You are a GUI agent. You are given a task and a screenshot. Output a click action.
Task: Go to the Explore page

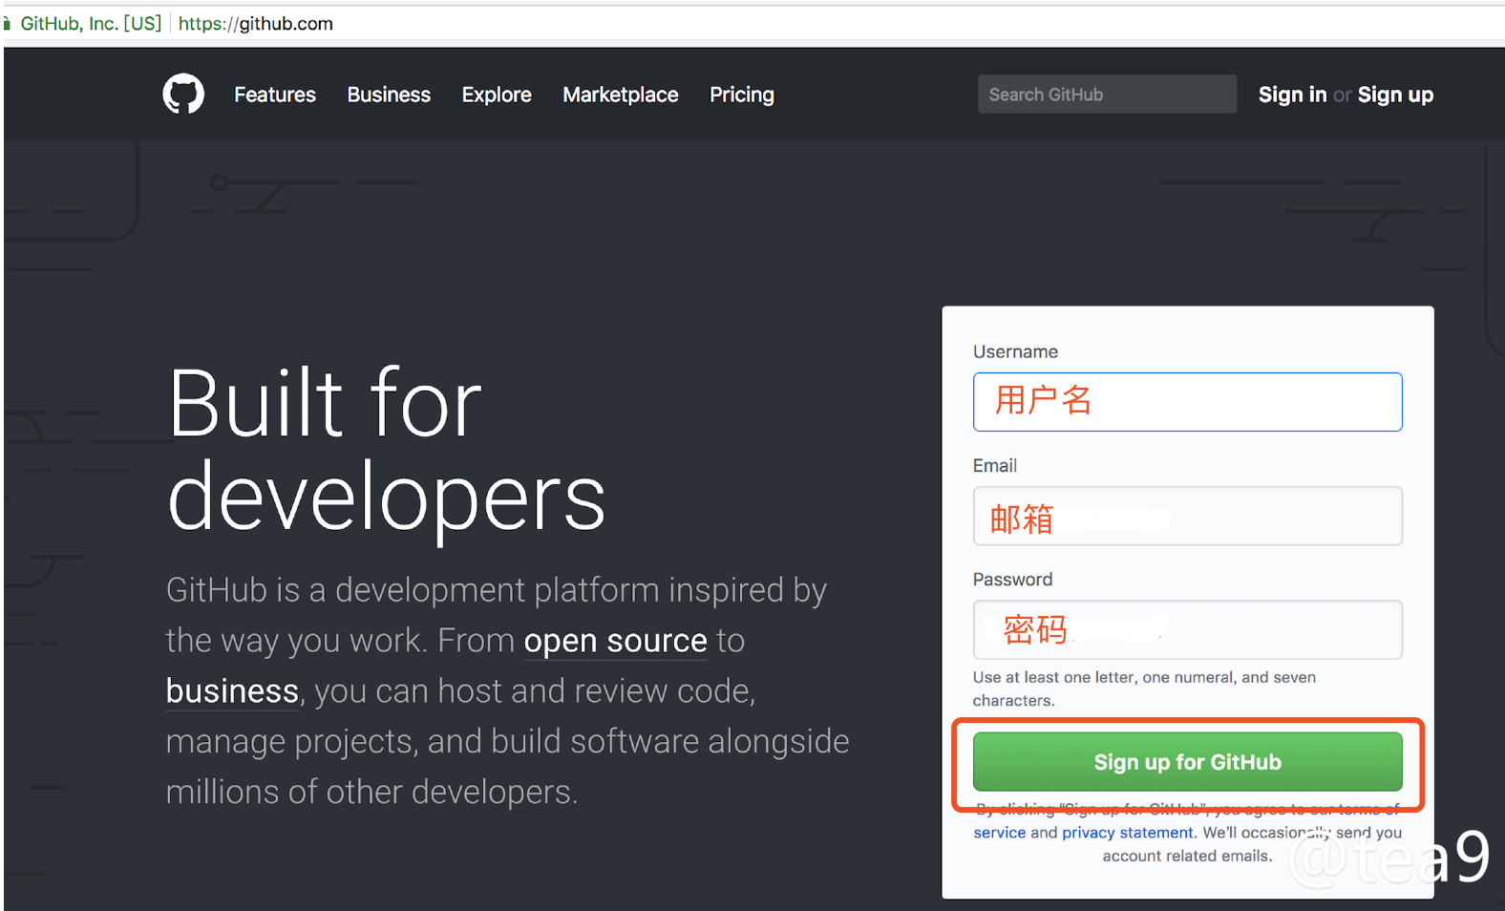click(x=497, y=95)
